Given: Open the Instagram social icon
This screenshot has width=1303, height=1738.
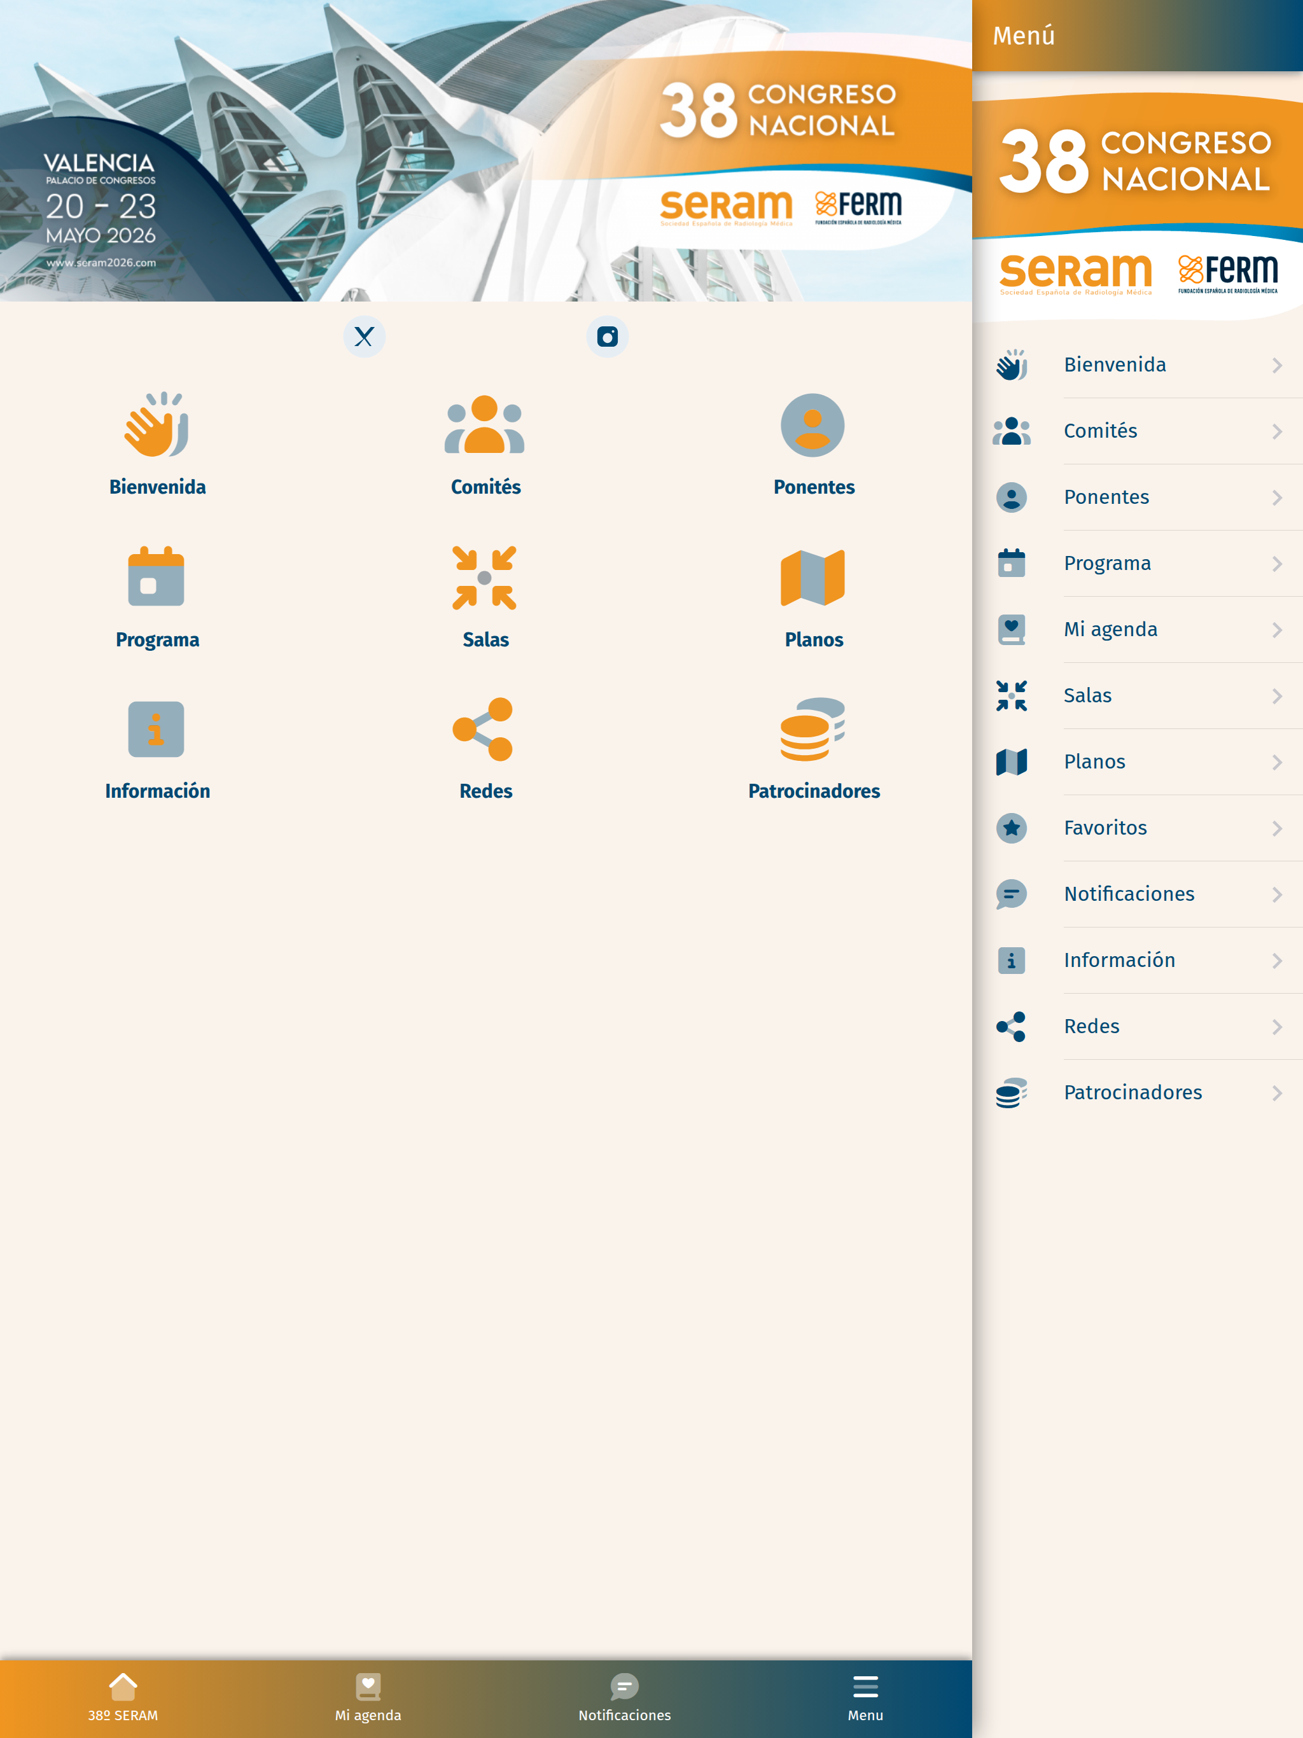Looking at the screenshot, I should coord(607,337).
